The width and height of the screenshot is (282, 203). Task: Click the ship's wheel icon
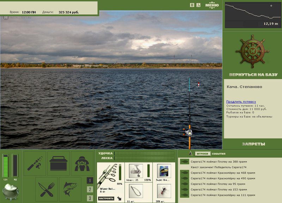pos(252,51)
